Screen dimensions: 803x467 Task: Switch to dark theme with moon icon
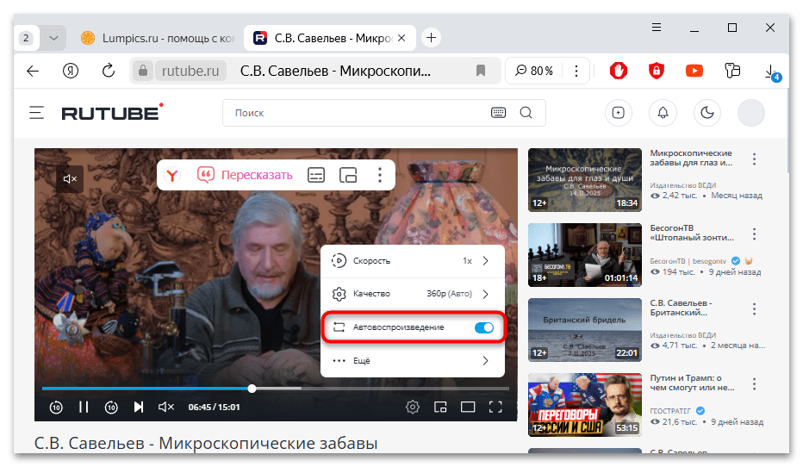pyautogui.click(x=707, y=113)
